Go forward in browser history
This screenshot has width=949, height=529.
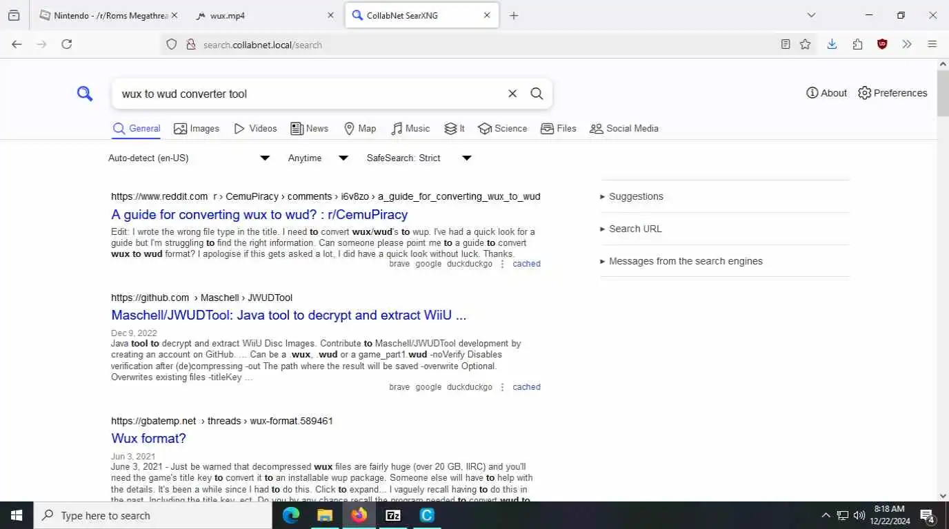click(41, 44)
